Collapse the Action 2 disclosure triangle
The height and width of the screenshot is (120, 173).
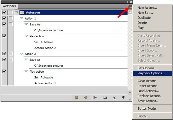(21, 54)
